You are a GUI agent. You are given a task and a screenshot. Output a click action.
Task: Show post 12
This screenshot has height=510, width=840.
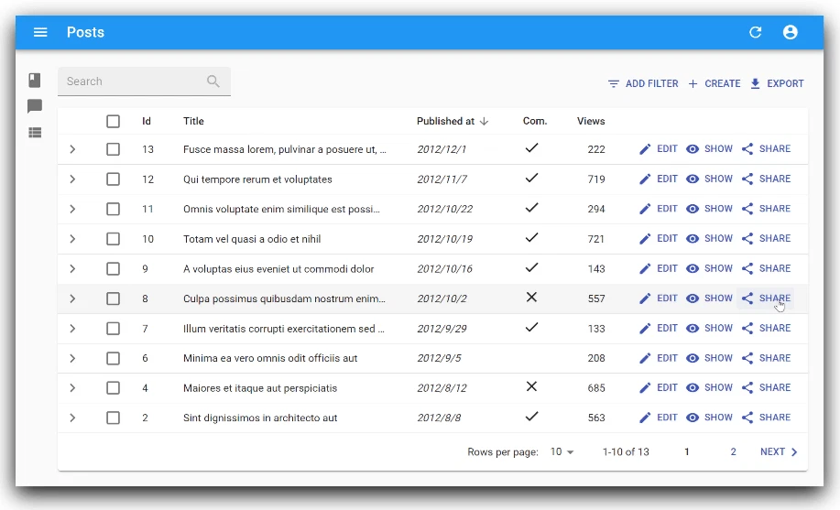[x=709, y=179]
